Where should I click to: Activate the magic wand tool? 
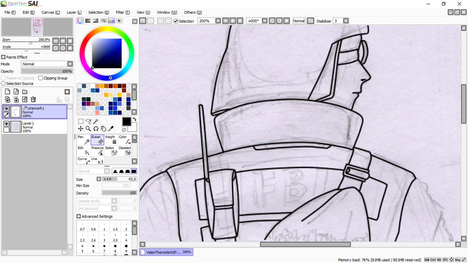coord(96,121)
